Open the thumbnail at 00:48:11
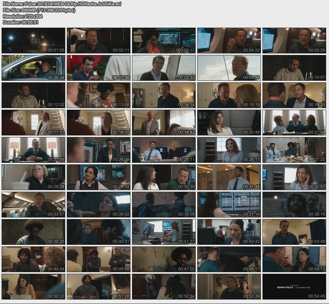The width and height of the screenshot is (329, 304). point(229,260)
